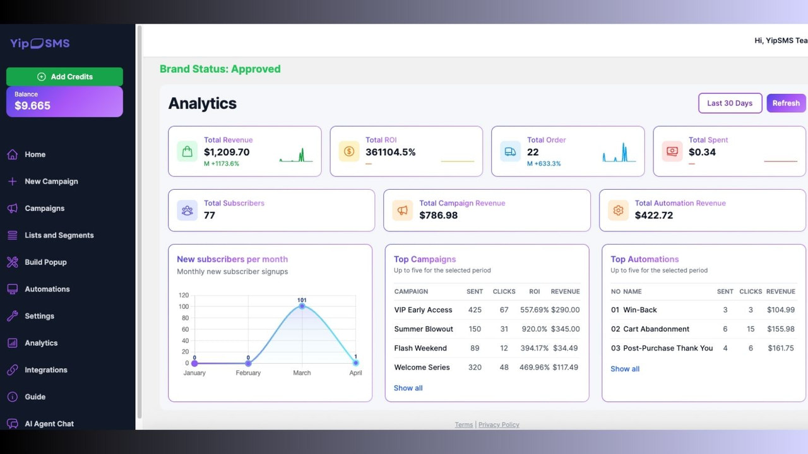Click the Build Popup tools icon
Screen dimensions: 808x454
[12, 262]
